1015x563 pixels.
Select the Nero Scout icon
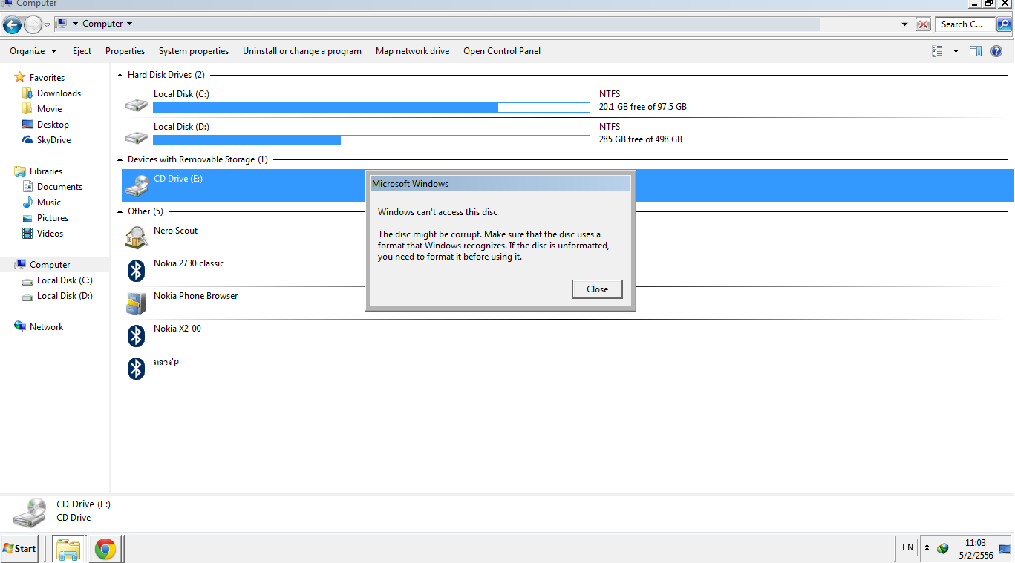click(137, 237)
